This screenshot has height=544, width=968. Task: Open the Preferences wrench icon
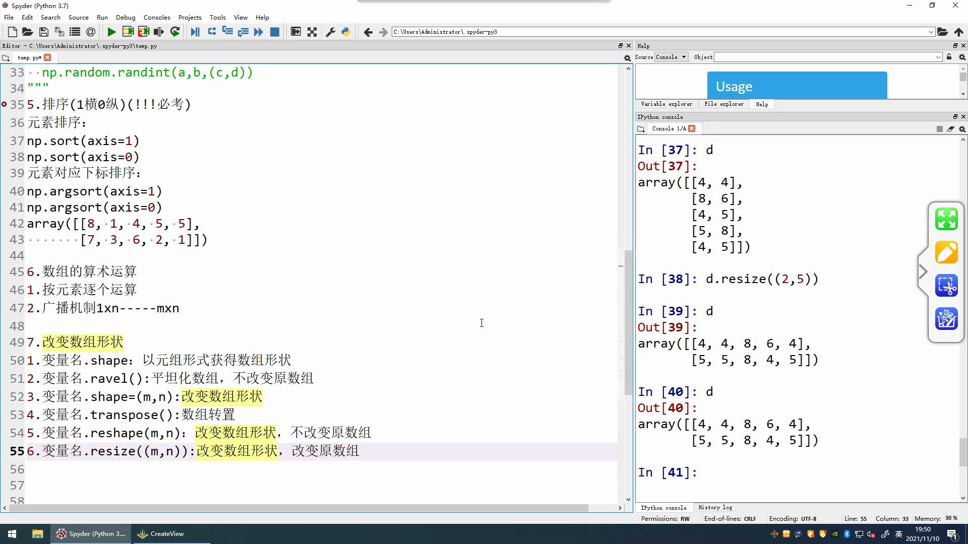point(330,32)
